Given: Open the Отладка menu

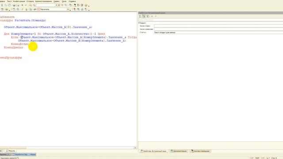Looking at the screenshot, I should click(30, 1).
